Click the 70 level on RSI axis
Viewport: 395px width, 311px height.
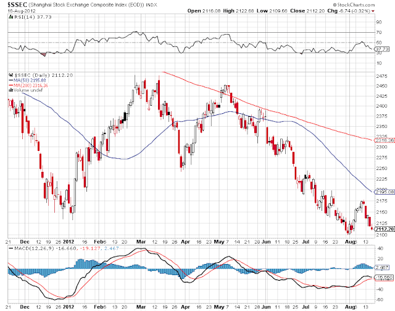click(x=379, y=33)
